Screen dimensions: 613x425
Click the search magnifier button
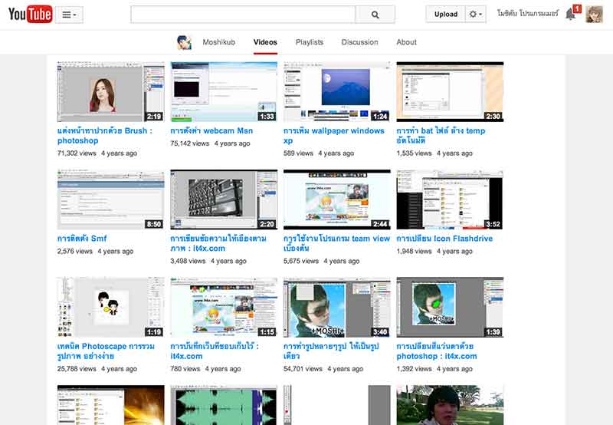tap(375, 15)
